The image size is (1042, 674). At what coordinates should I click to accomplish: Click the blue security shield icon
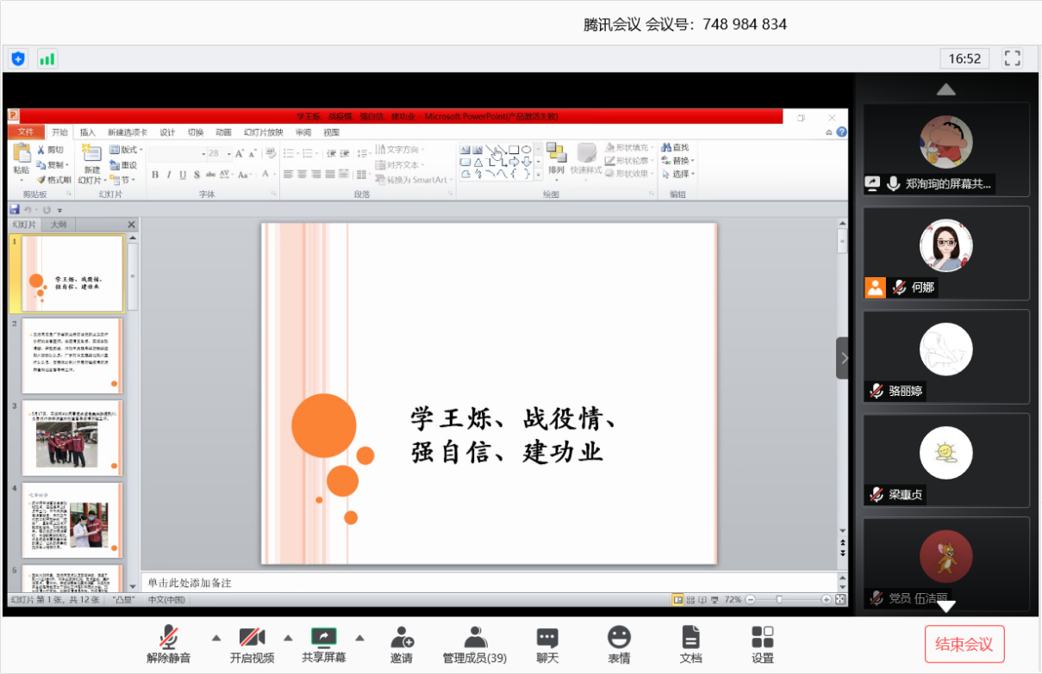click(x=18, y=59)
